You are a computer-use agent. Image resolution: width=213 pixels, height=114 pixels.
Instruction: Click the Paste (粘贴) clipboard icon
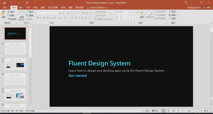[x=3, y=14]
